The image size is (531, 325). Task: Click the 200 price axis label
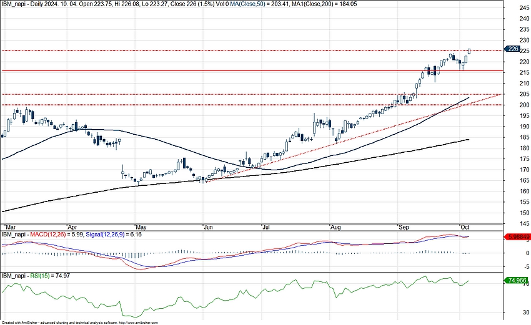click(x=524, y=105)
